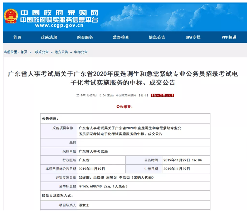Click the 中标公告 breadcrumb link
This screenshot has width=249, height=214.
click(x=80, y=52)
